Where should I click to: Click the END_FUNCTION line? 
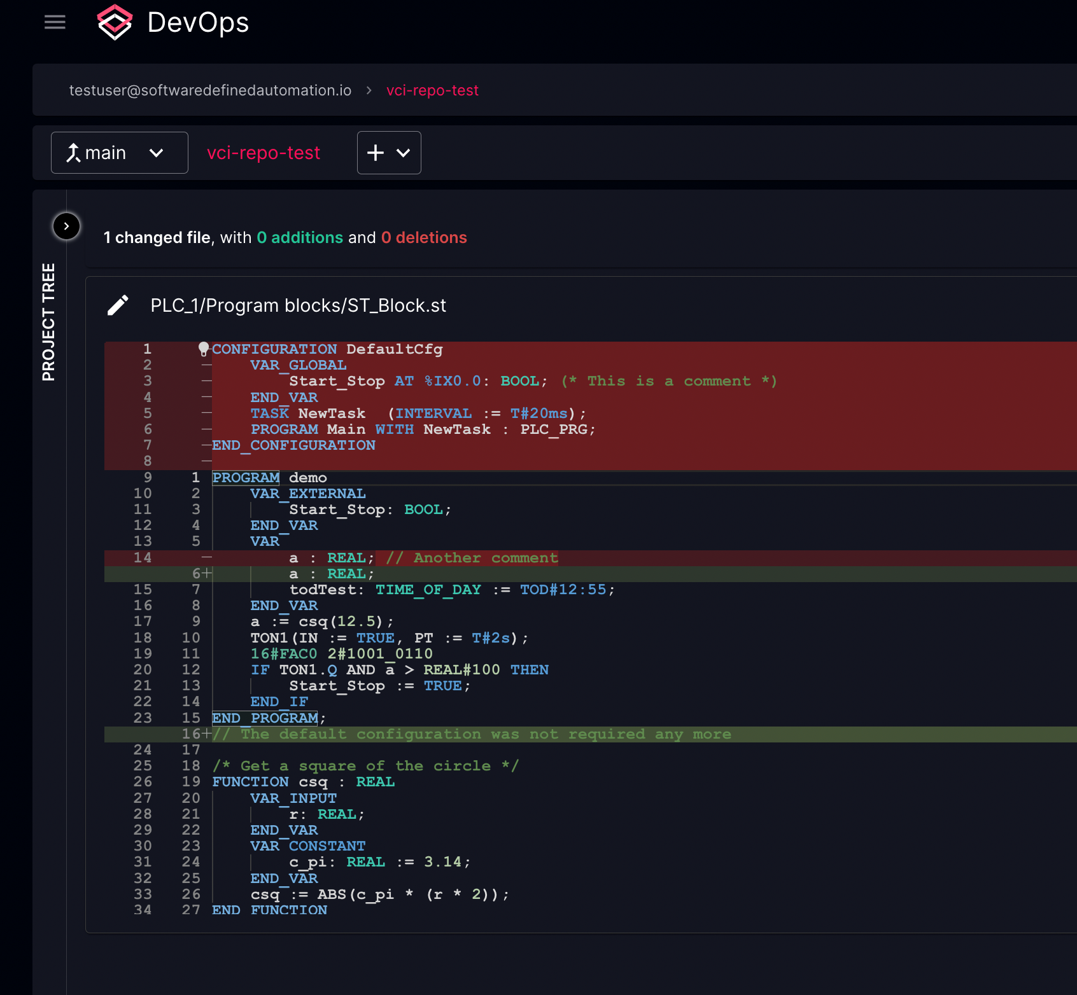pos(269,910)
